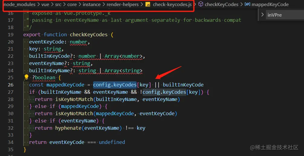This screenshot has width=304, height=156.
Task: Click 'backwards compat' comment text on line 17
Action: pos(218,20)
